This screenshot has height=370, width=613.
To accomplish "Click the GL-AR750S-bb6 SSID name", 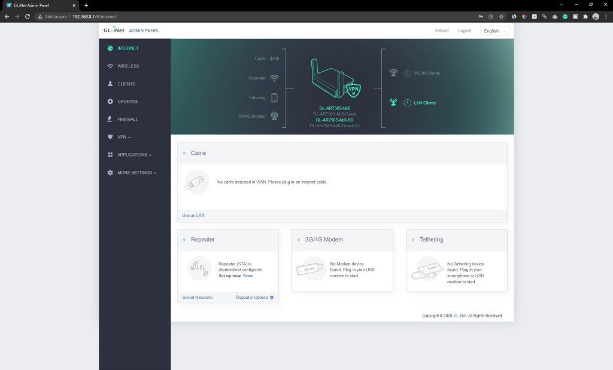I will tap(335, 108).
